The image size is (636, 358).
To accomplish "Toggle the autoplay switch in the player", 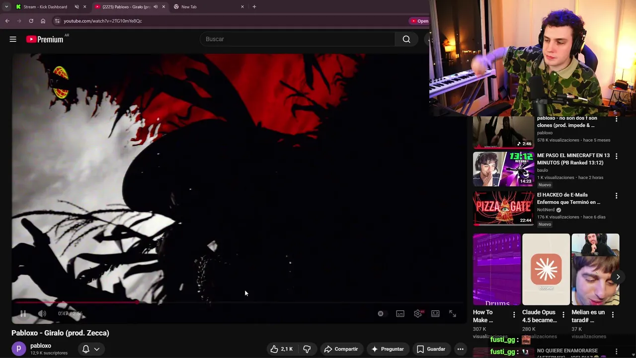I will [x=381, y=314].
